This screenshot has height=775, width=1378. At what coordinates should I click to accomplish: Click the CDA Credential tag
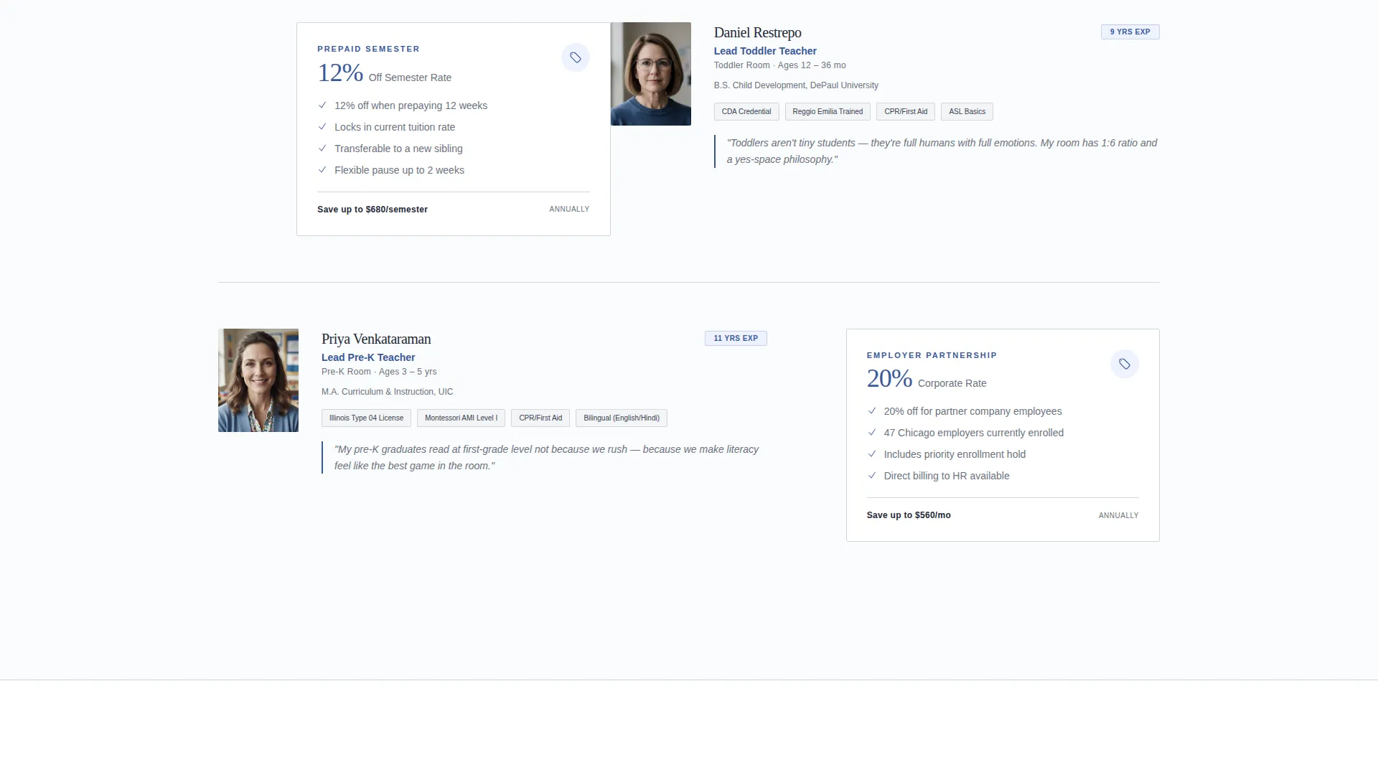(x=746, y=111)
